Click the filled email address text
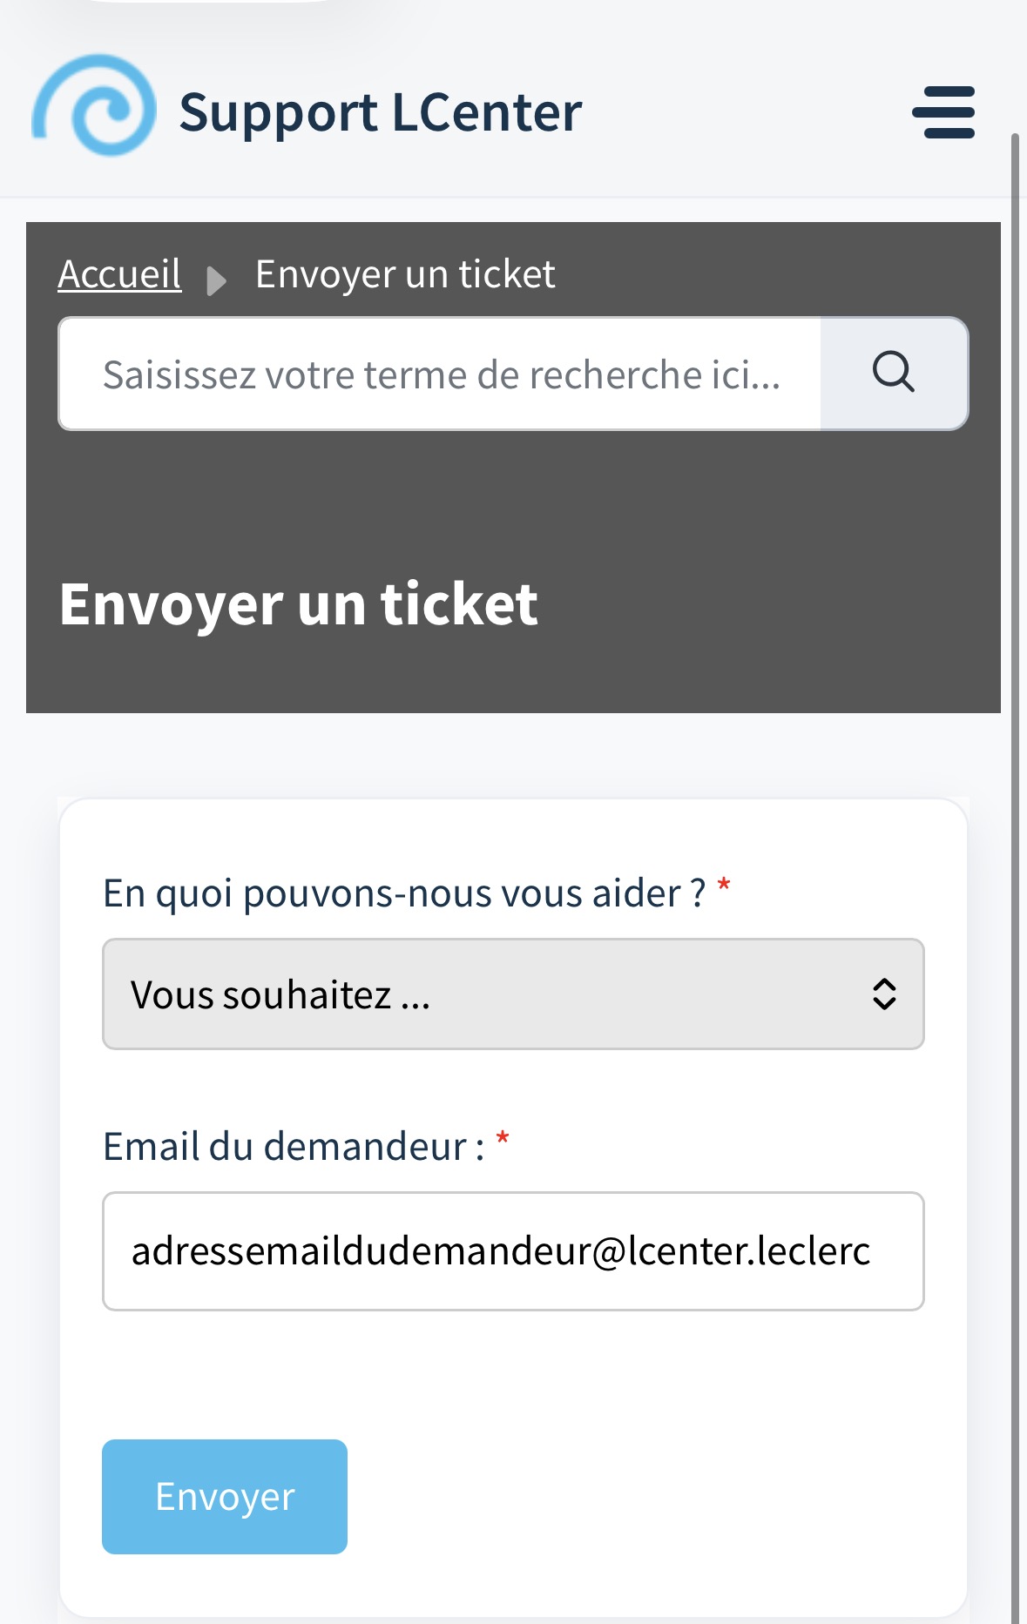The height and width of the screenshot is (1624, 1027). 501,1251
